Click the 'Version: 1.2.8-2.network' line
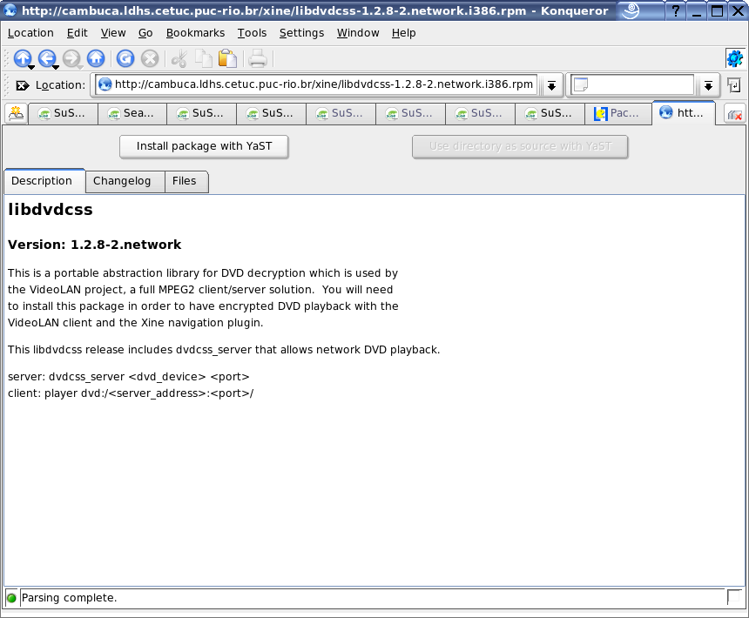This screenshot has height=618, width=749. [95, 245]
